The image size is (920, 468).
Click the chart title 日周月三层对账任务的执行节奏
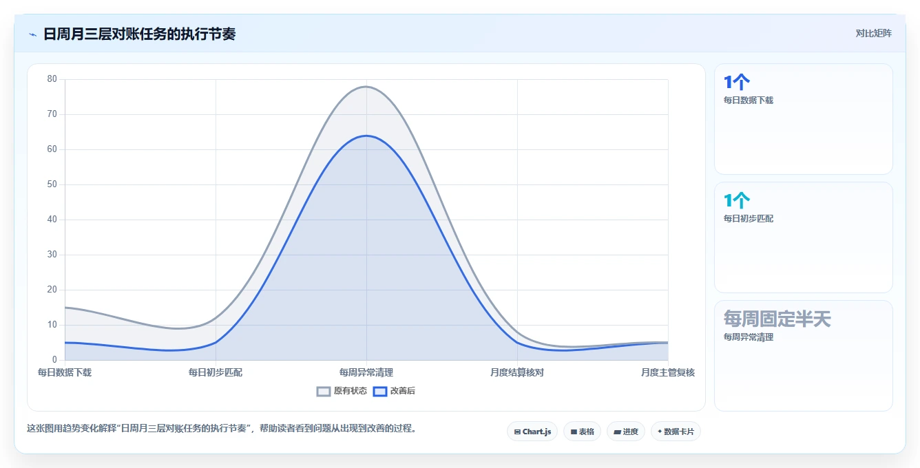pyautogui.click(x=139, y=34)
